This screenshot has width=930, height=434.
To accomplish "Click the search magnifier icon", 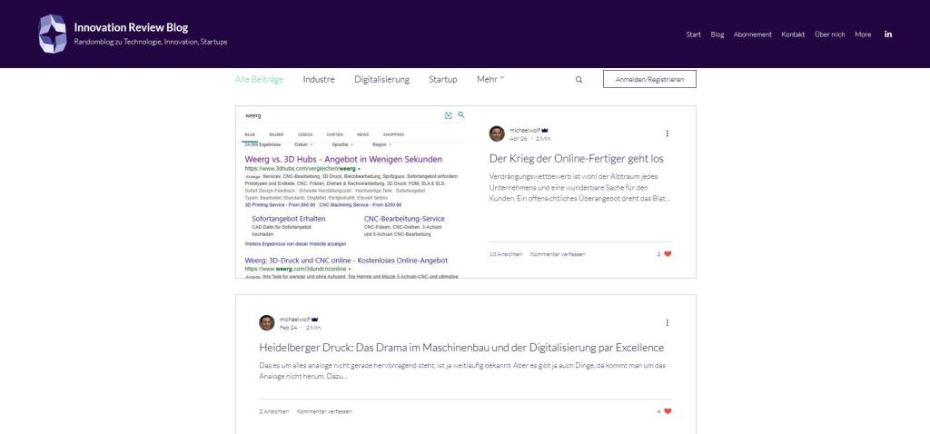I will pyautogui.click(x=579, y=80).
